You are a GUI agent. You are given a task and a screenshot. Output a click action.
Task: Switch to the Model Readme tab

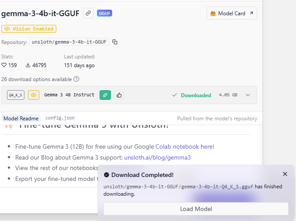pyautogui.click(x=21, y=118)
